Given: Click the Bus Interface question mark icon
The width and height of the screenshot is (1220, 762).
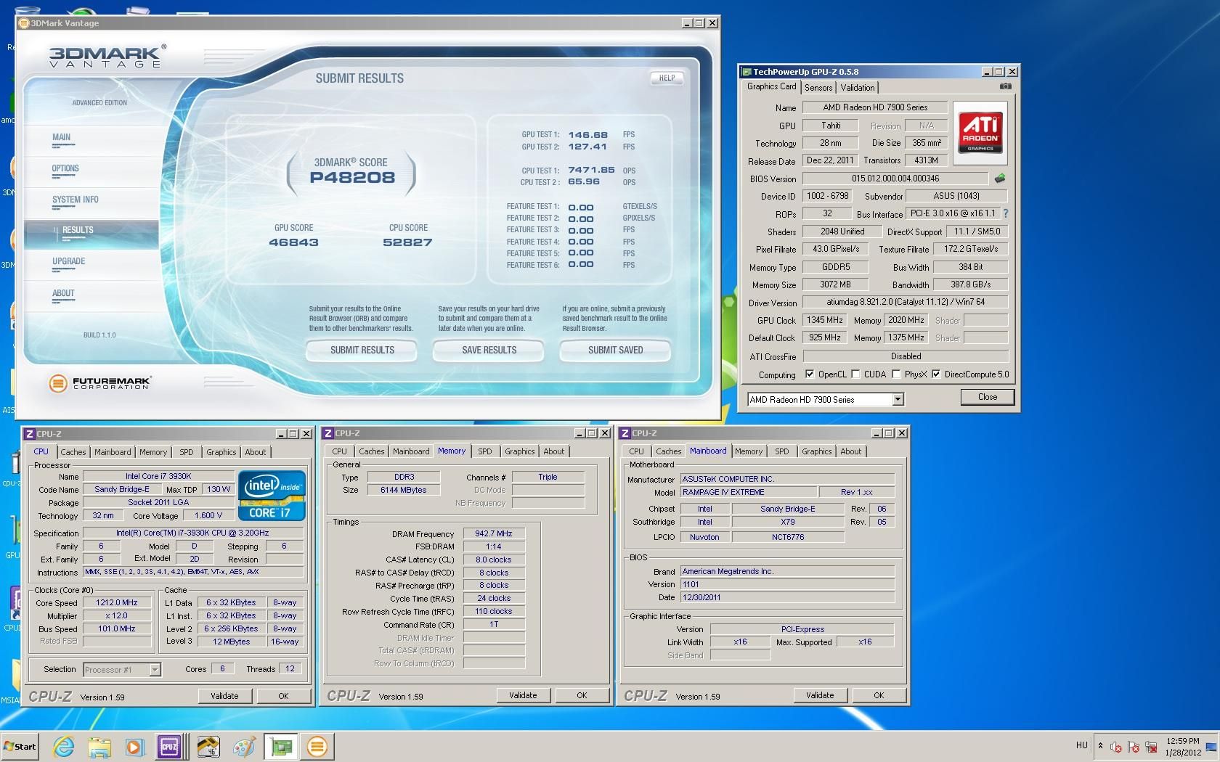Looking at the screenshot, I should tap(1006, 214).
